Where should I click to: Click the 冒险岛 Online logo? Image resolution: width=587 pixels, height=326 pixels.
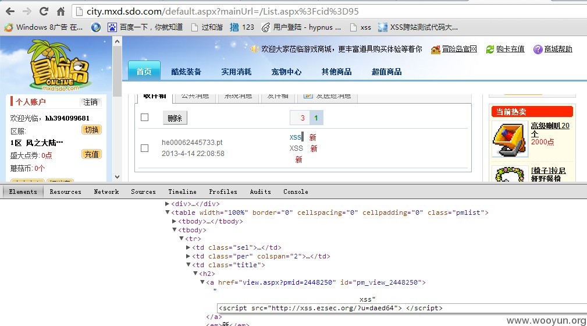(x=60, y=66)
